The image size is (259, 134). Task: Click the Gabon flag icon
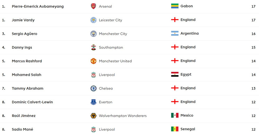click(x=175, y=6)
